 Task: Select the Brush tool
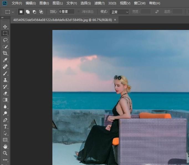(x=5, y=73)
